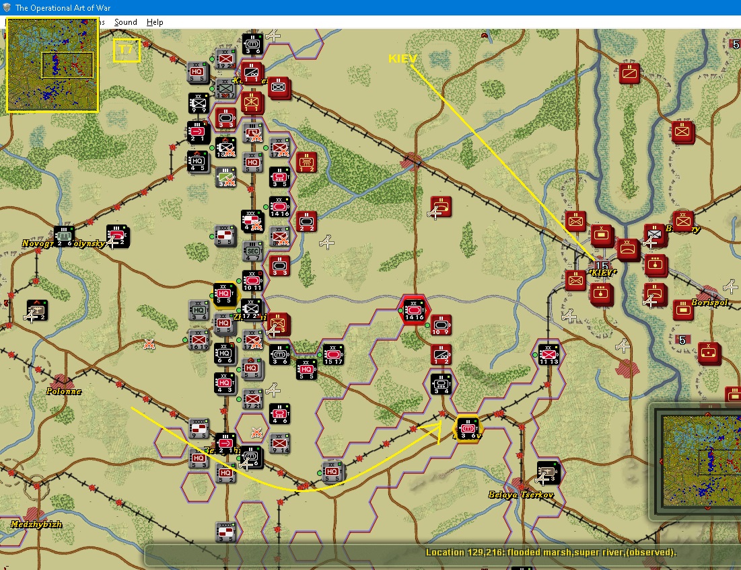
Task: Select the black 3-4 armored battalion counter
Action: tap(442, 384)
